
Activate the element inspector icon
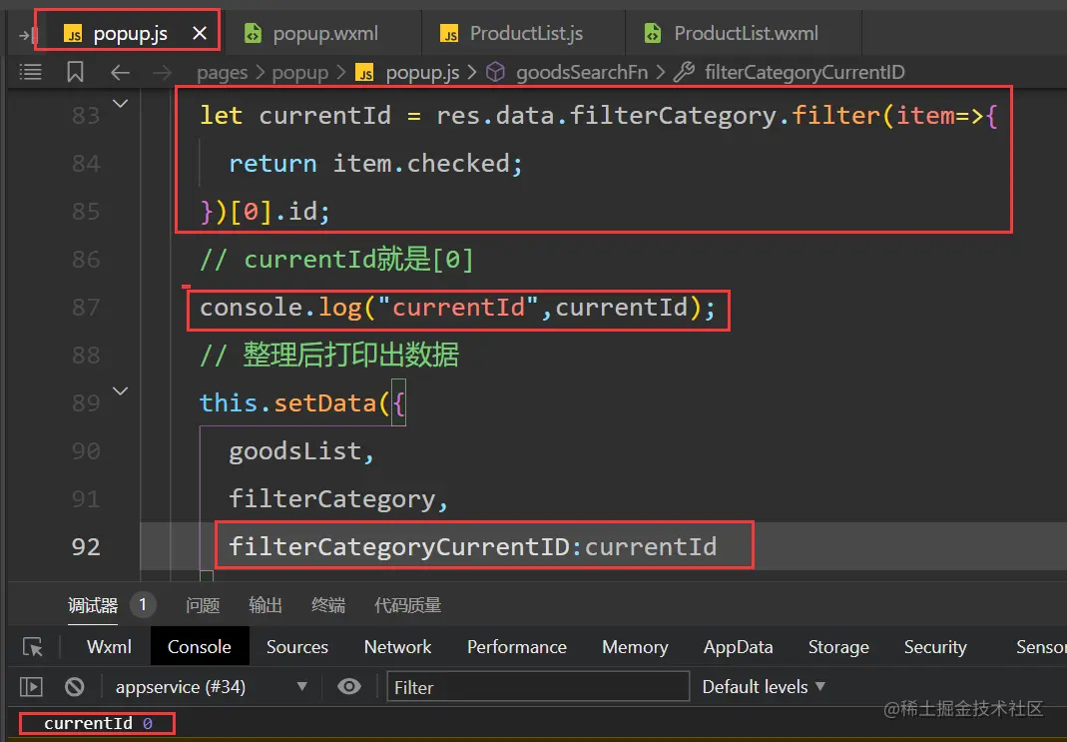(x=33, y=647)
